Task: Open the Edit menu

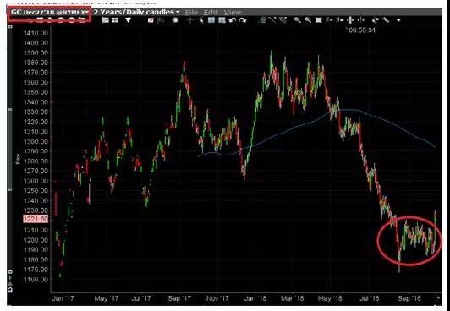Action: tap(211, 13)
